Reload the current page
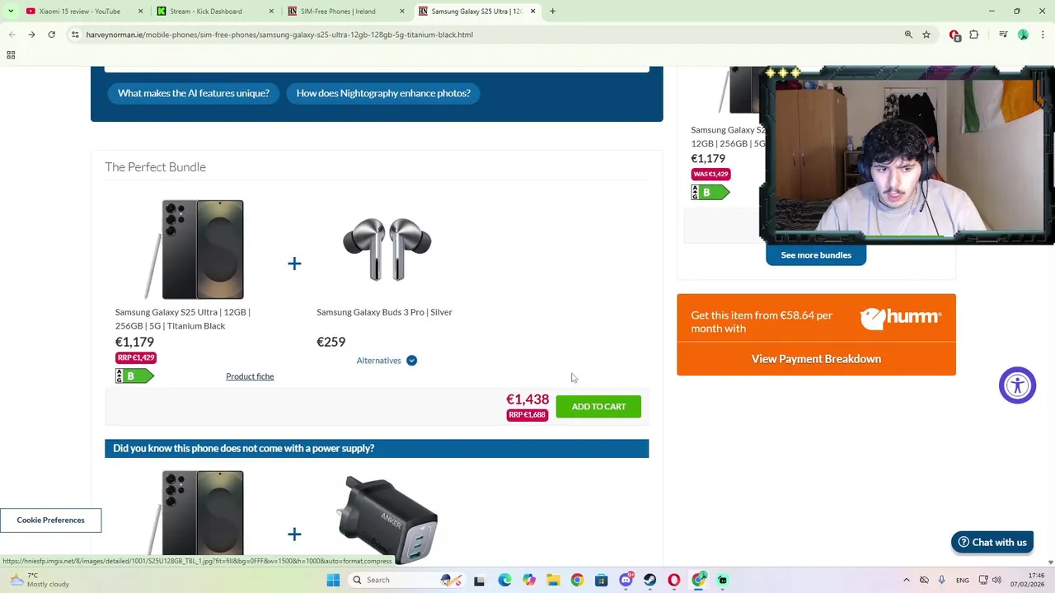 coord(51,35)
